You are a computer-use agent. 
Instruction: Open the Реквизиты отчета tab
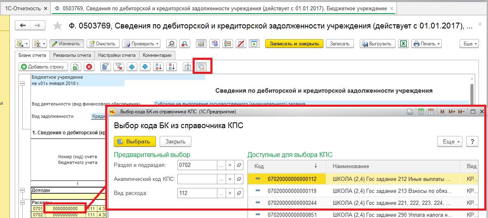pos(72,55)
